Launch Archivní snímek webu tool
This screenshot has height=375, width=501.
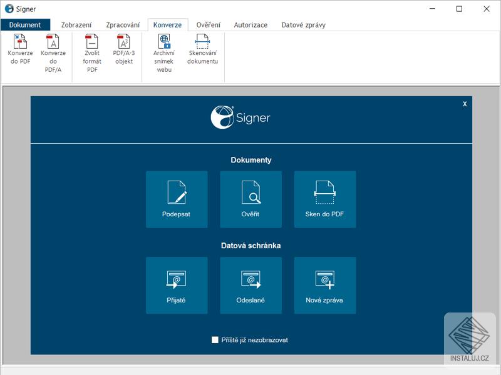[x=164, y=53]
